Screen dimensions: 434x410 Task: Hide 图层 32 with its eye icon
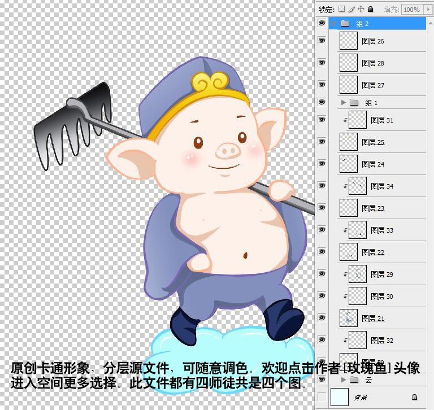322,339
